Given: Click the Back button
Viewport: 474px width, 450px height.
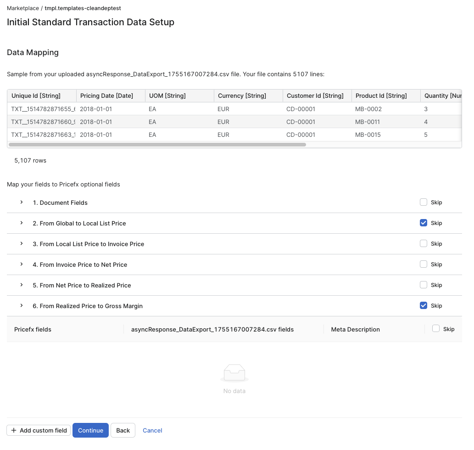Looking at the screenshot, I should tap(123, 431).
